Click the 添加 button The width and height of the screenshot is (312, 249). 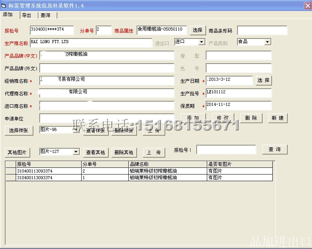(x=193, y=118)
